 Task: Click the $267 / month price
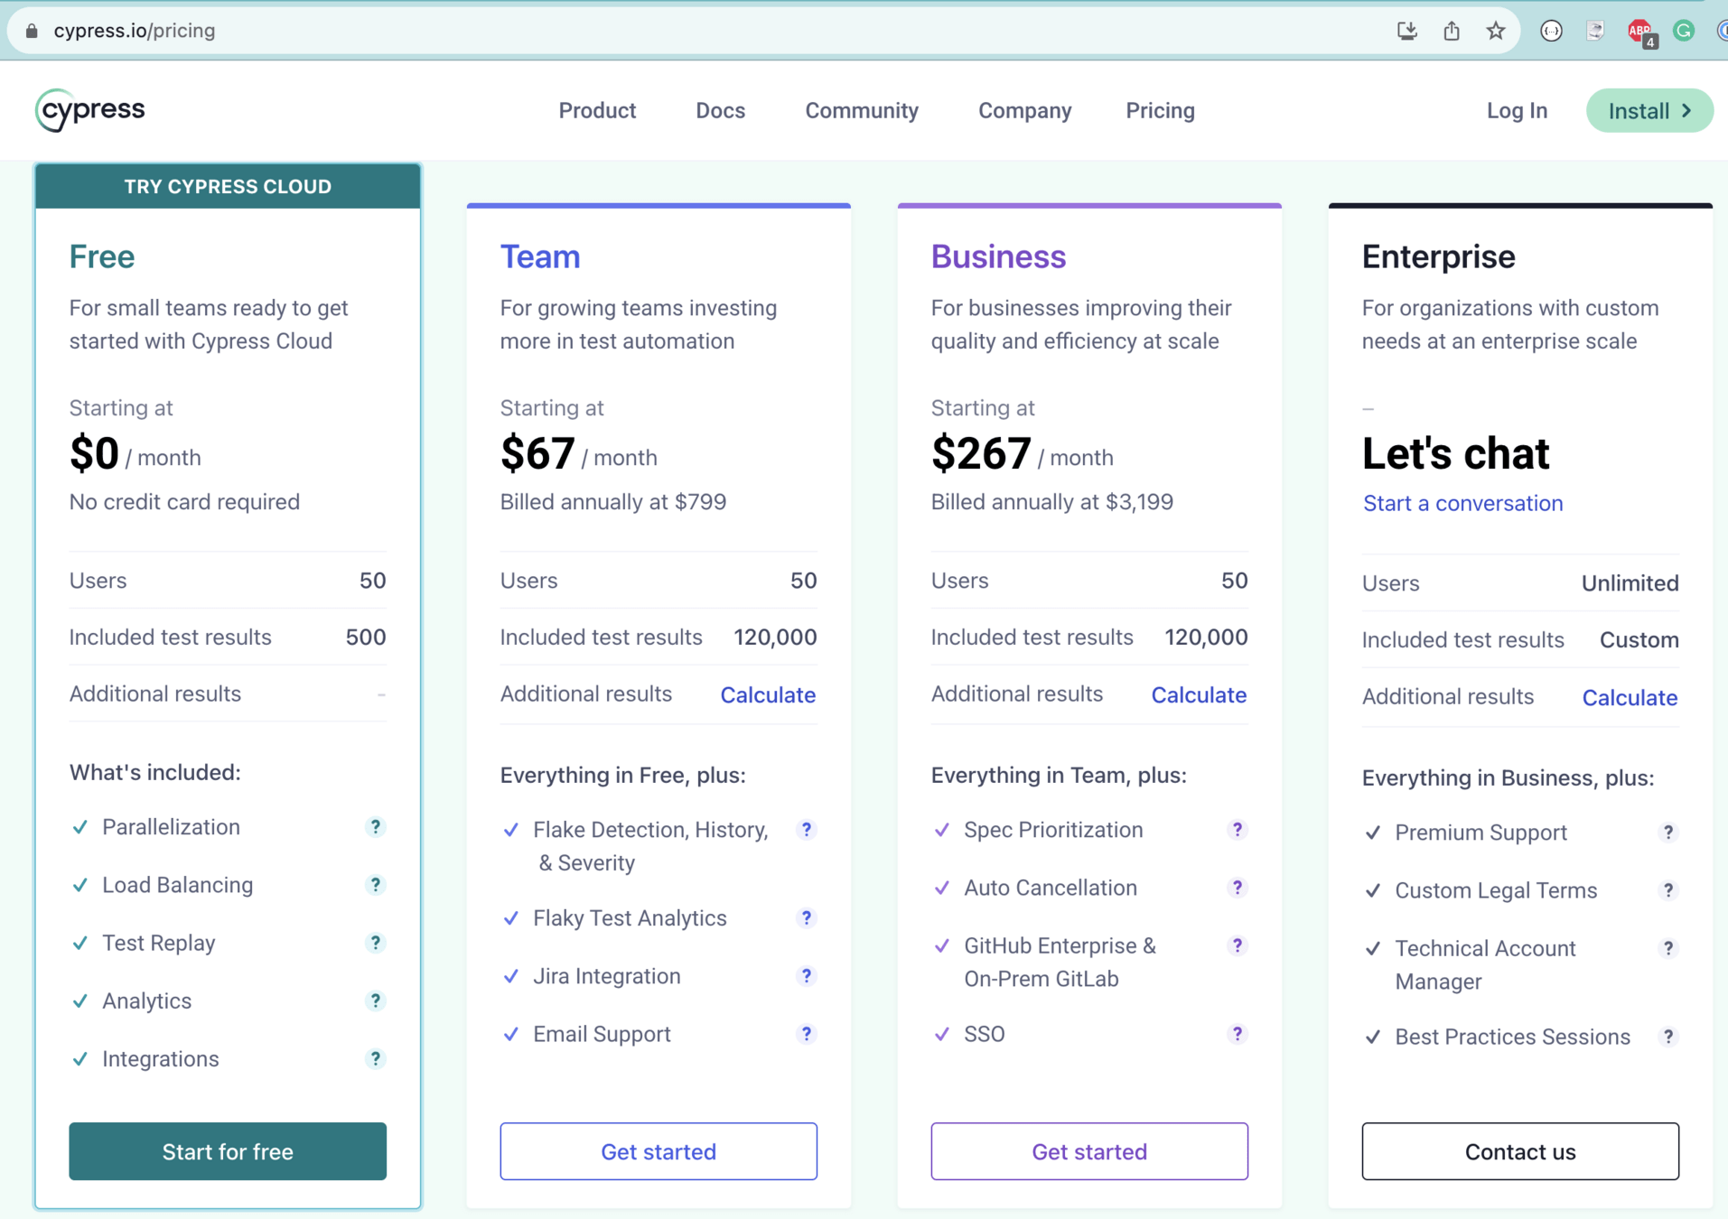(1022, 453)
